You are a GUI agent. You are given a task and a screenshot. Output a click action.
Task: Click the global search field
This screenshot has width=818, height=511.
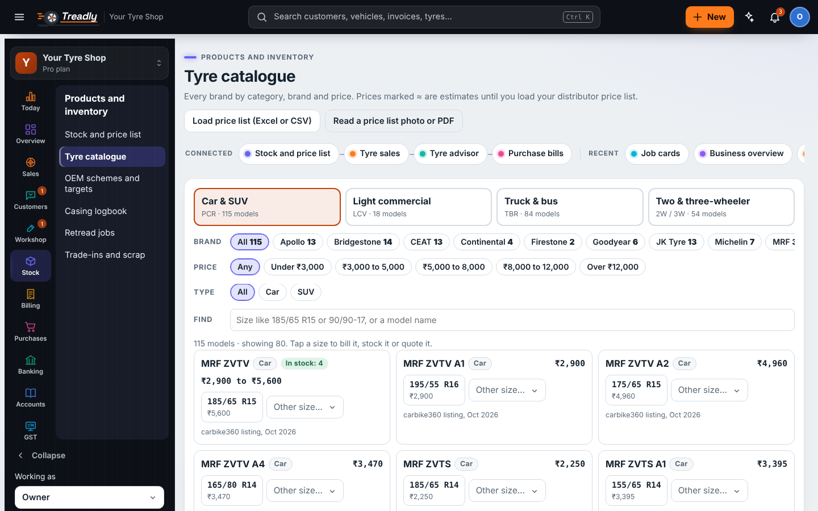pos(424,17)
